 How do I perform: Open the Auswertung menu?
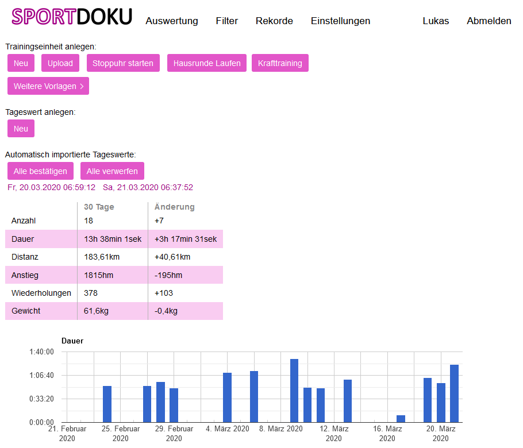click(172, 21)
